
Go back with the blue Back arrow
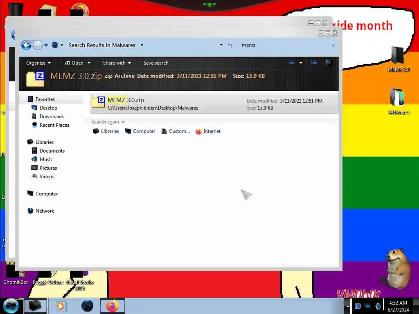point(27,45)
